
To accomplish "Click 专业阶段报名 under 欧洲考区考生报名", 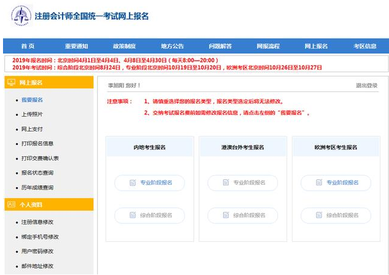I will (336, 183).
